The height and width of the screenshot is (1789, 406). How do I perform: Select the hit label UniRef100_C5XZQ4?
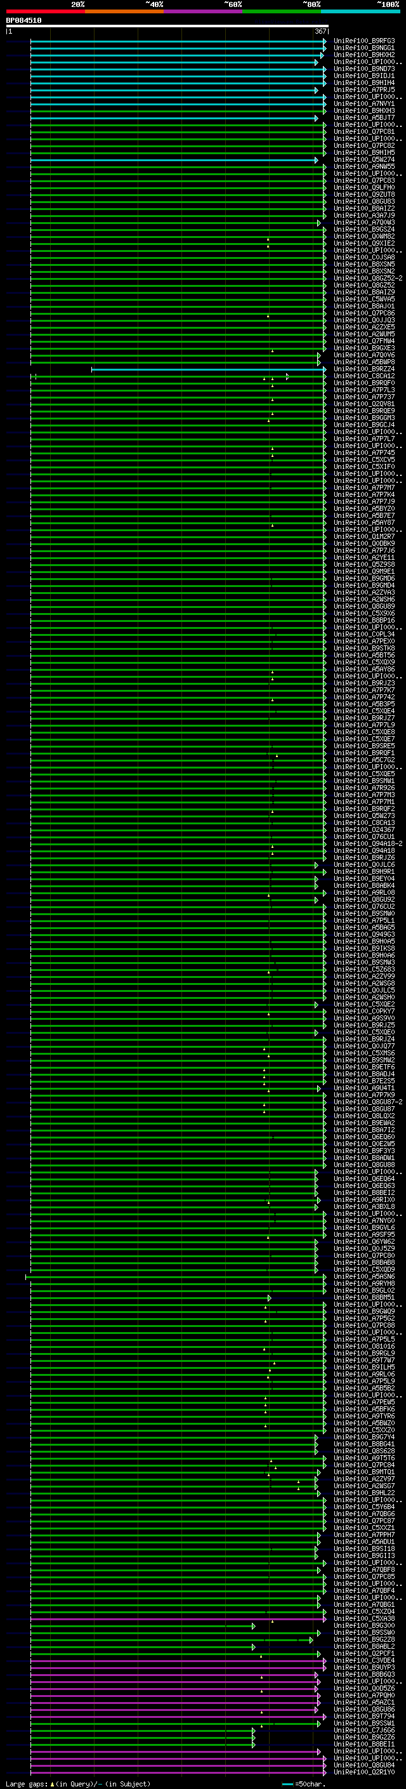[x=364, y=1611]
